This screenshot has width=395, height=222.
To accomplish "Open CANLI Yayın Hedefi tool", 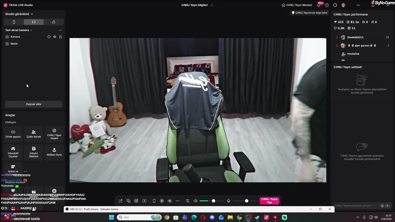I will click(54, 134).
